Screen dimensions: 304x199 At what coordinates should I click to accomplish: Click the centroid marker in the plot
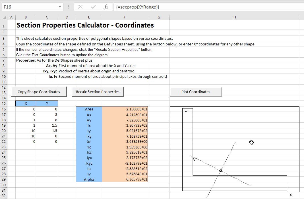click(220, 171)
